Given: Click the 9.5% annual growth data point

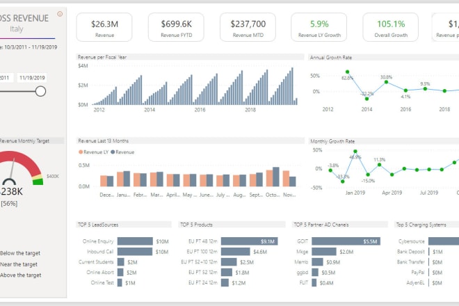Looking at the screenshot, I should 425,89.
